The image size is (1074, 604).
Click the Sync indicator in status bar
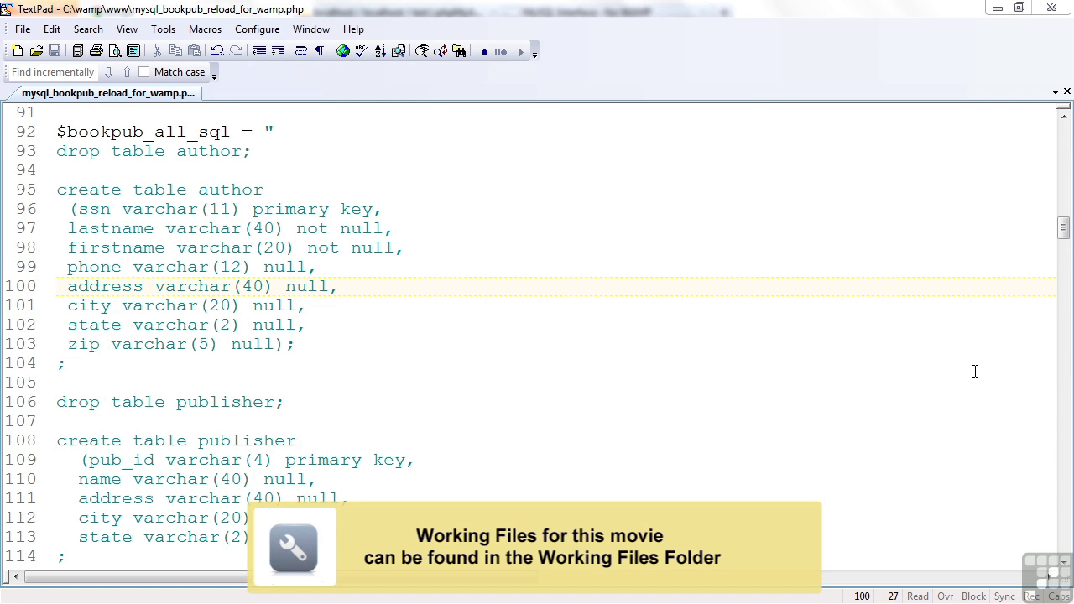pyautogui.click(x=1004, y=596)
